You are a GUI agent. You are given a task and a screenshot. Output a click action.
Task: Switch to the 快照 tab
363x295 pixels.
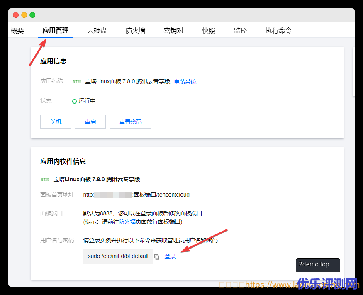coord(209,30)
